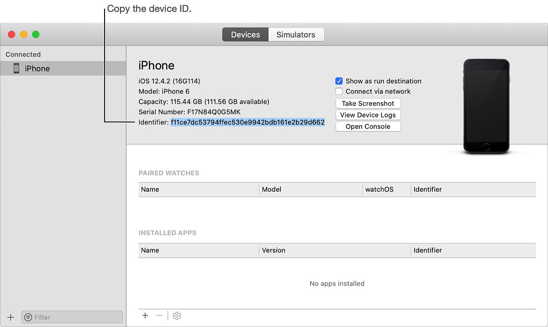The width and height of the screenshot is (548, 327).
Task: Click the Model: iPhone 6 text
Action: pyautogui.click(x=164, y=91)
